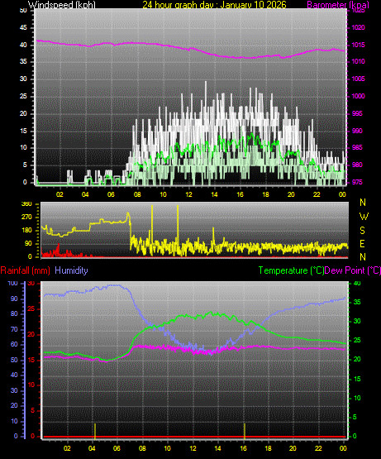Click '25' on the red rainfall axis

31,309
